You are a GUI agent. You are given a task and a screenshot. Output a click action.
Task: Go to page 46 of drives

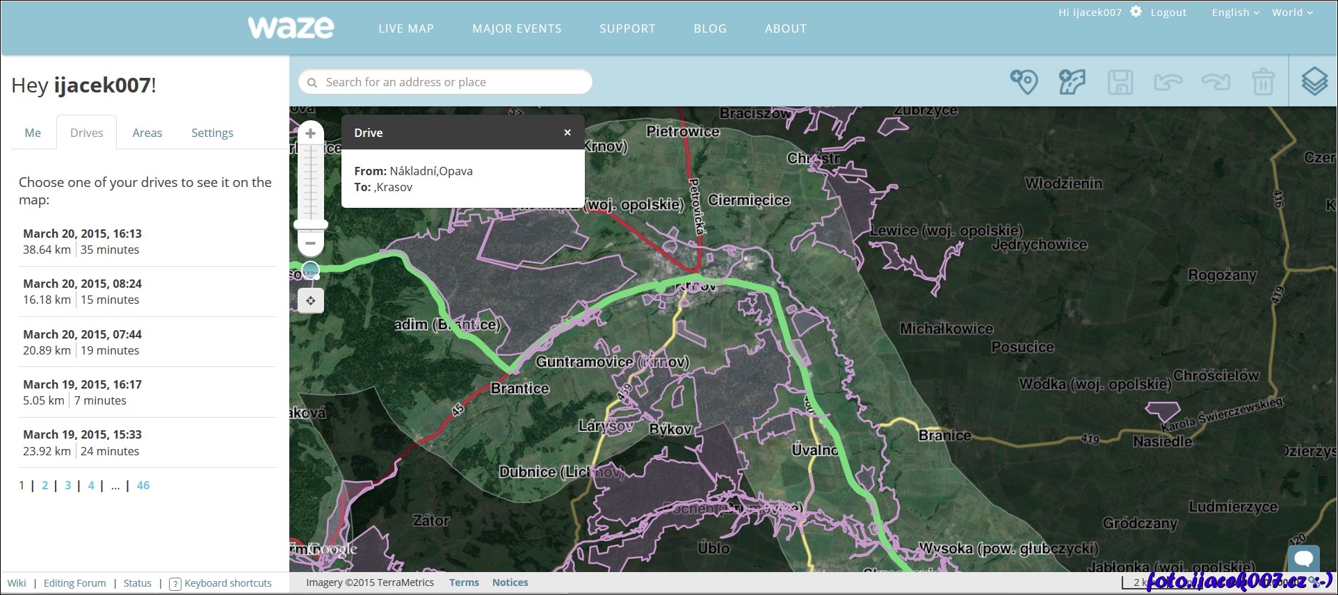[x=143, y=485]
